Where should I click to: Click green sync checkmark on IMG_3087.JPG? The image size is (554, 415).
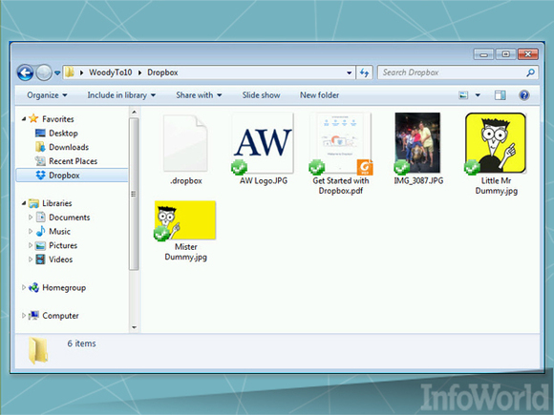coord(402,167)
